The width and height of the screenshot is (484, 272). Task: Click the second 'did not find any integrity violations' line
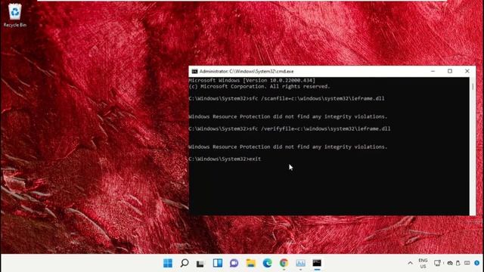pos(288,147)
